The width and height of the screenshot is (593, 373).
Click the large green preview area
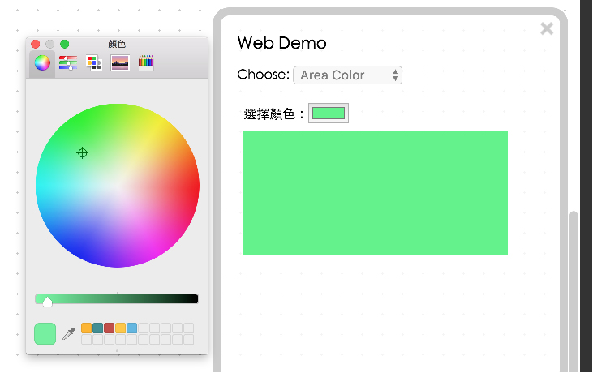(375, 194)
